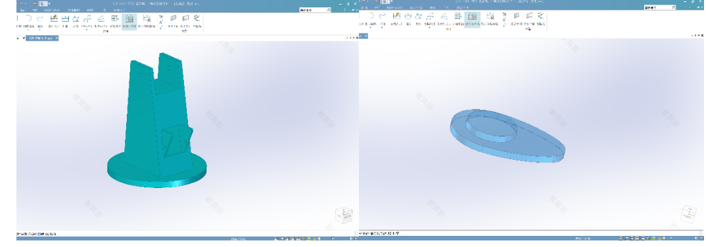Click the undo arrow in the teal stand window
The width and height of the screenshot is (706, 247).
[x=28, y=18]
